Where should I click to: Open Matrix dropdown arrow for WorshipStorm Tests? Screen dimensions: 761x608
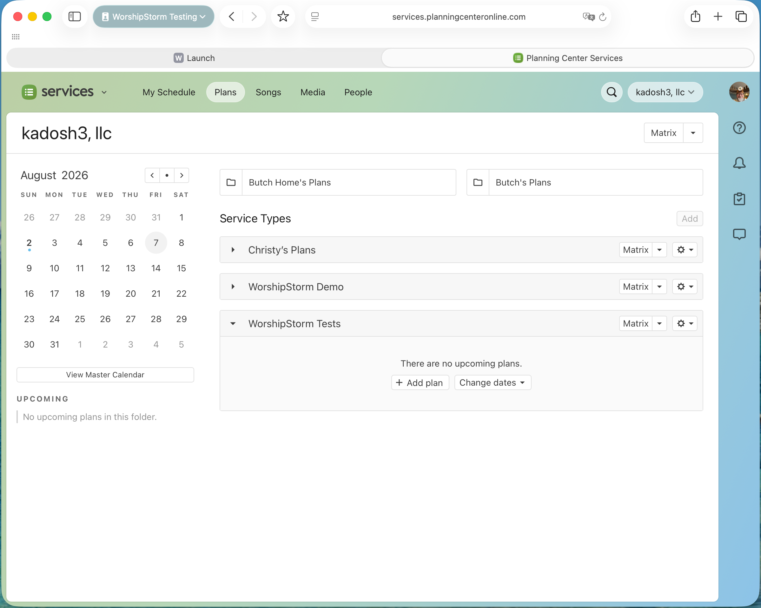tap(659, 323)
